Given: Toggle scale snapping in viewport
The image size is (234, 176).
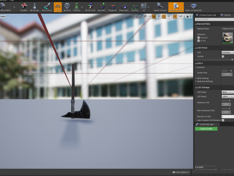Looking at the screenshot, I should pos(175,17).
